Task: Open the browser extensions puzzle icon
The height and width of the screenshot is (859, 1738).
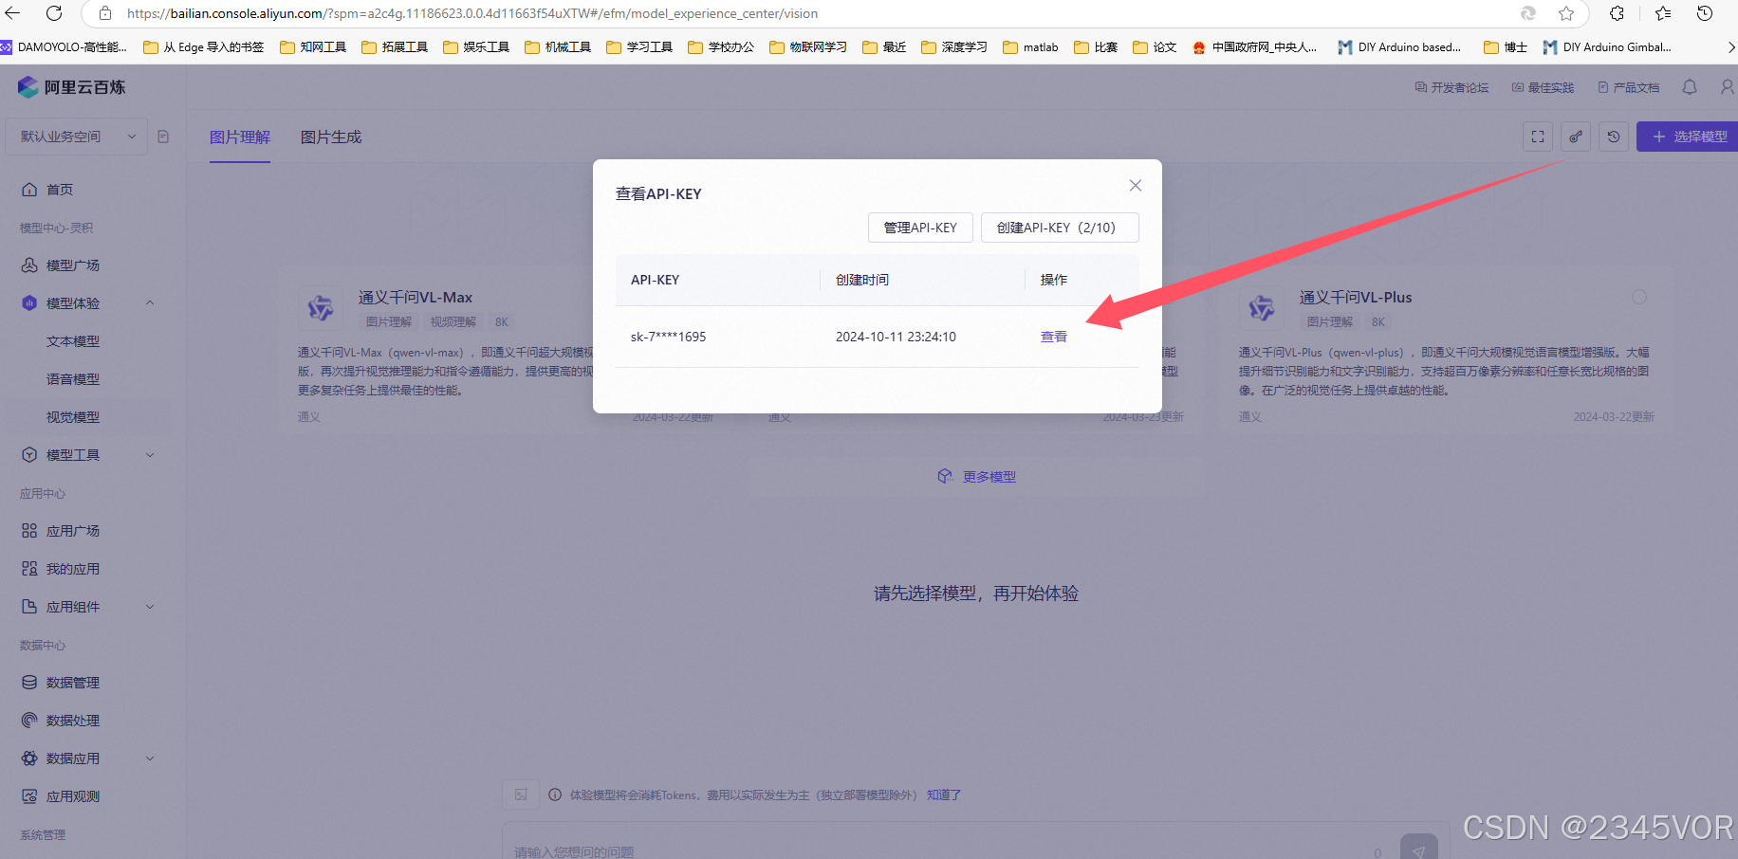Action: click(x=1618, y=13)
